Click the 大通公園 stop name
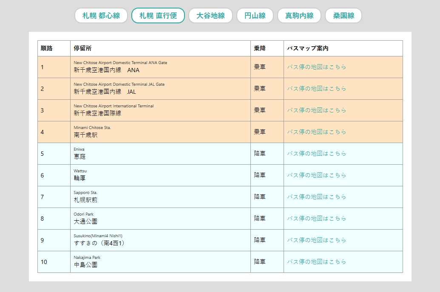This screenshot has height=292, width=440. pos(85,222)
